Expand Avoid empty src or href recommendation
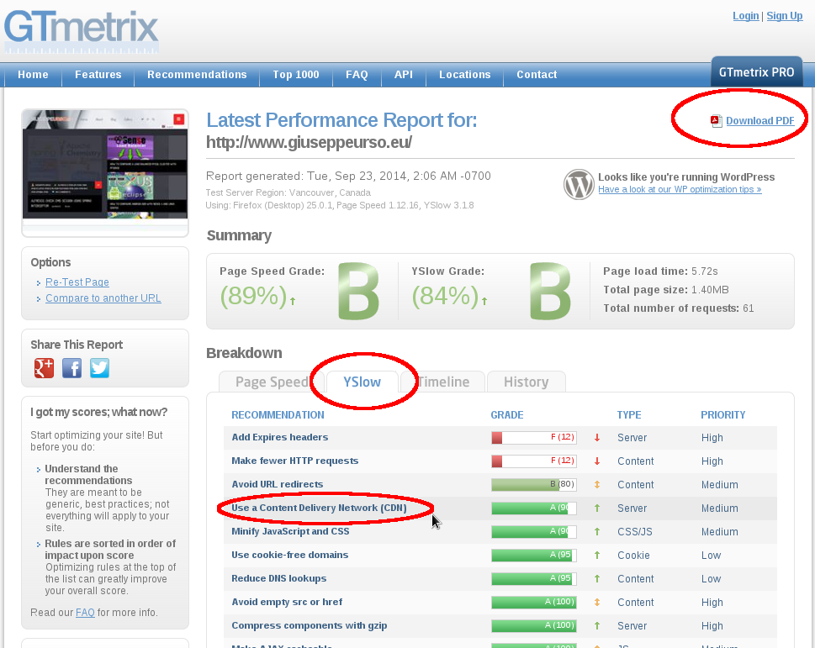The width and height of the screenshot is (815, 648). 287,602
